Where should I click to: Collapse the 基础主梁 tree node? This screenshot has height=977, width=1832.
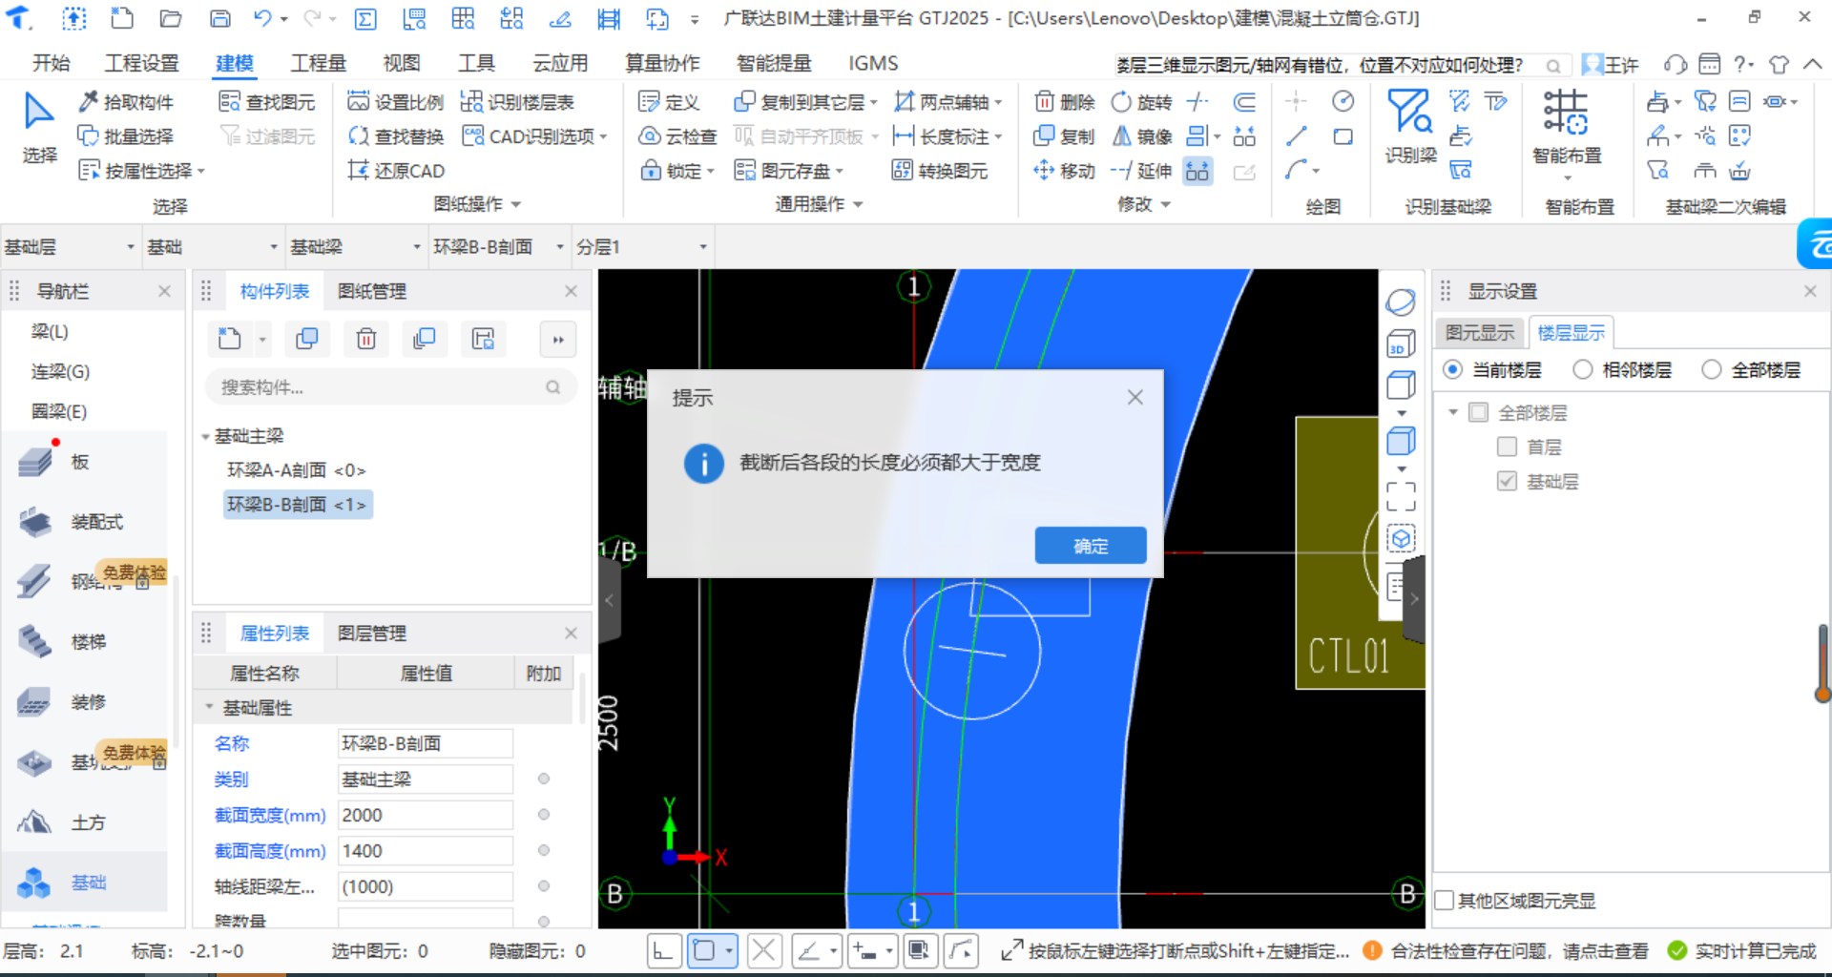click(x=205, y=436)
